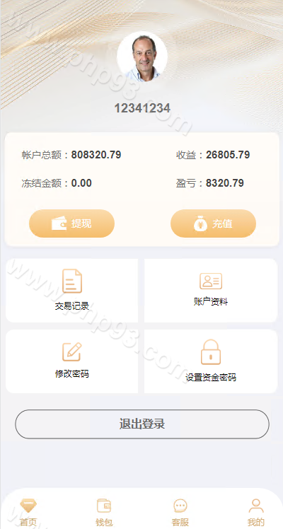Click the 修改密码 pencil edit icon

pos(72,351)
